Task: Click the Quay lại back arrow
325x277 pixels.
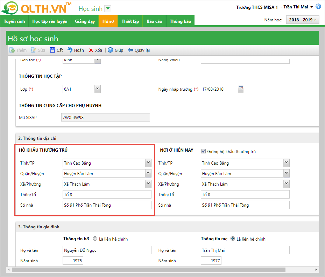Action: coord(130,50)
